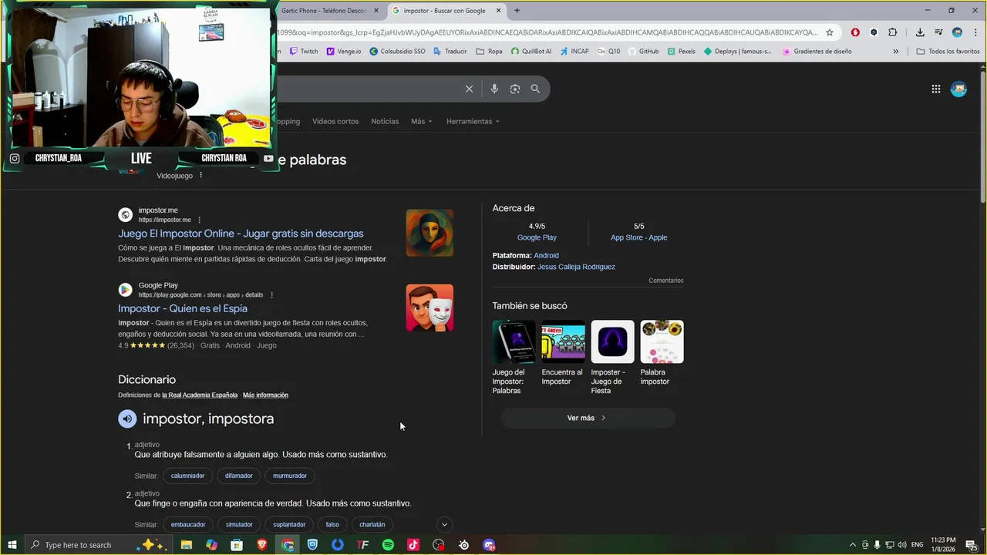Viewport: 987px width, 555px height.
Task: Click the calumniador synonym chip
Action: (187, 476)
